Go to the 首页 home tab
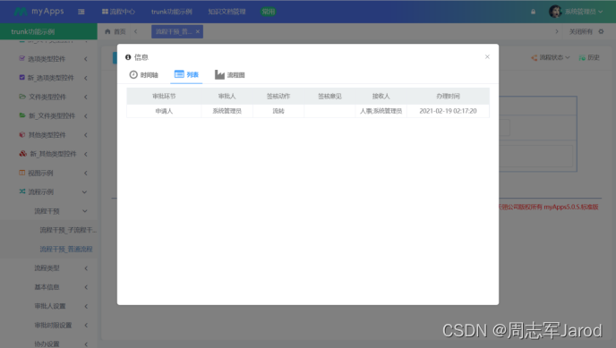 tap(115, 31)
